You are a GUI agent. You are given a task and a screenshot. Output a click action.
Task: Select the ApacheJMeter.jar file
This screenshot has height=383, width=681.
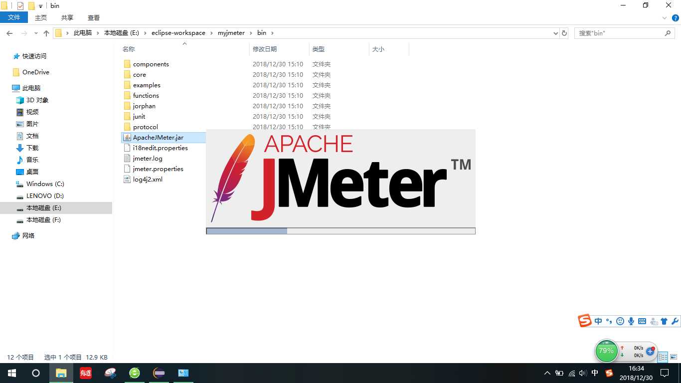[x=158, y=138]
